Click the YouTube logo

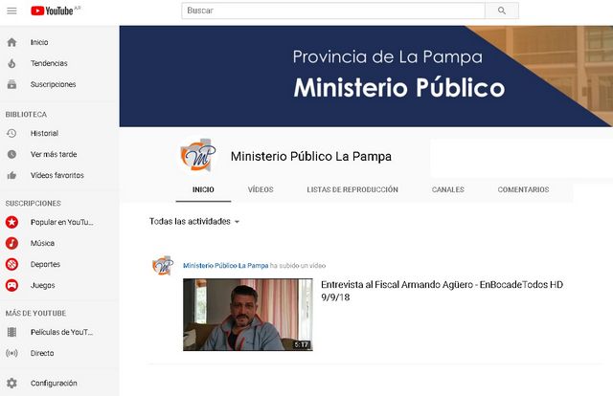pyautogui.click(x=54, y=11)
